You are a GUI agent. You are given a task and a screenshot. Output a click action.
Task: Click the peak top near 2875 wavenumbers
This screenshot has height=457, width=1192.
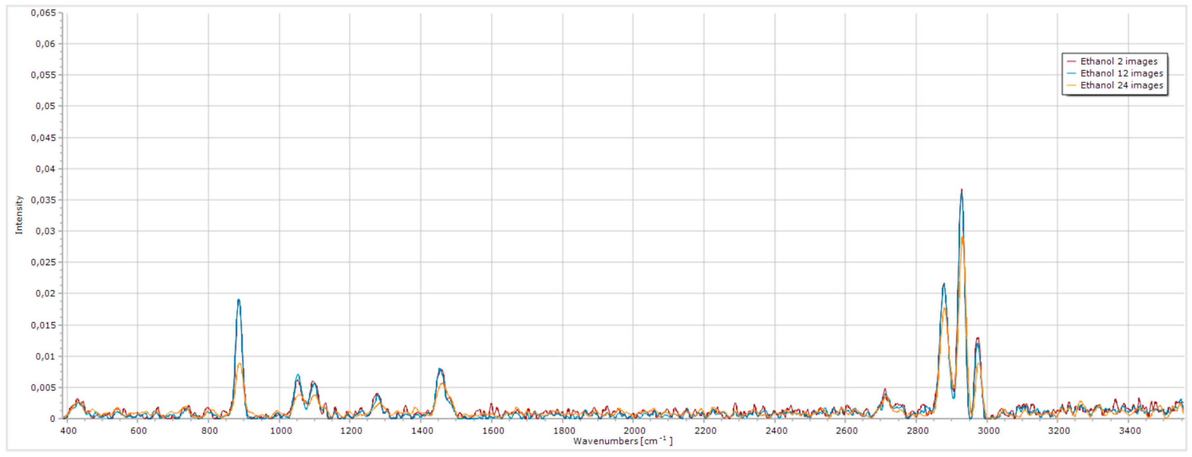click(943, 285)
